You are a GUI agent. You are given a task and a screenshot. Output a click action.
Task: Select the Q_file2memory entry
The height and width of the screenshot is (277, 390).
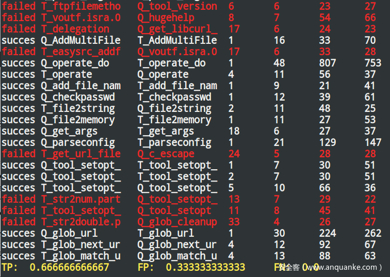click(x=78, y=120)
